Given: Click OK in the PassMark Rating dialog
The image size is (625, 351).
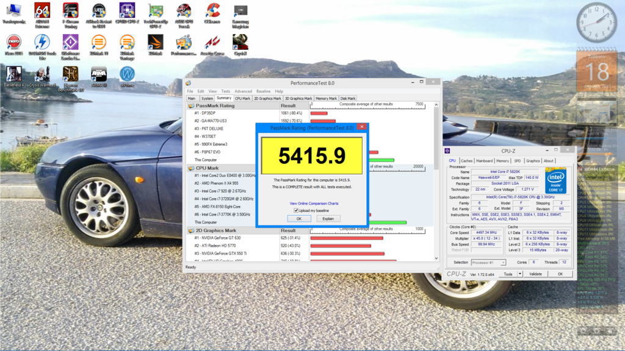Looking at the screenshot, I should click(299, 219).
